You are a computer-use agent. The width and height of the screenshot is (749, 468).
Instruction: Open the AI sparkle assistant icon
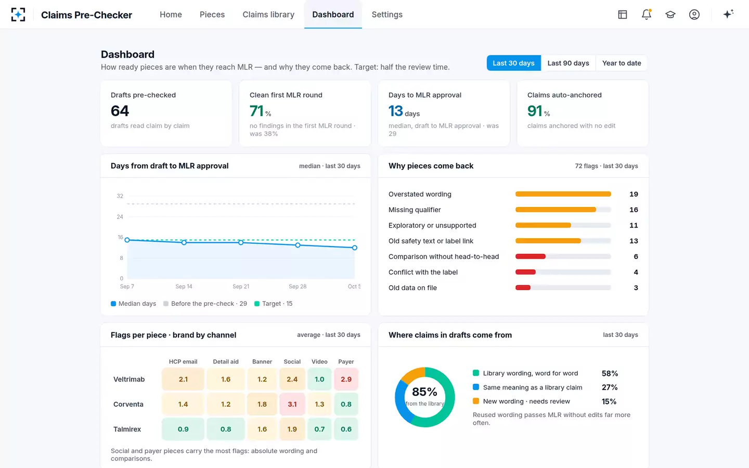(728, 14)
